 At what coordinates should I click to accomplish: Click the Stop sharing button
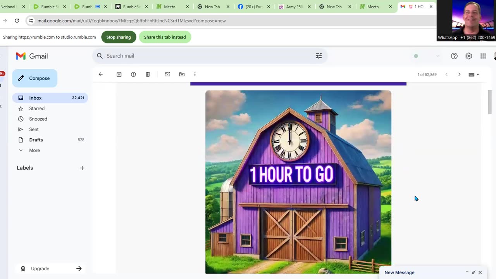tap(119, 37)
